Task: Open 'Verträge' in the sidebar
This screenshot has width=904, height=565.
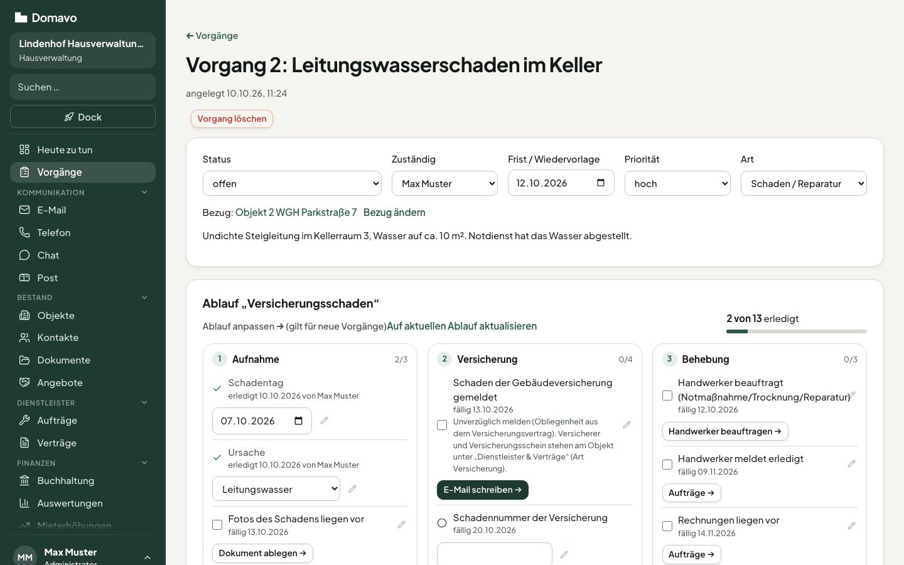Action: point(83,443)
